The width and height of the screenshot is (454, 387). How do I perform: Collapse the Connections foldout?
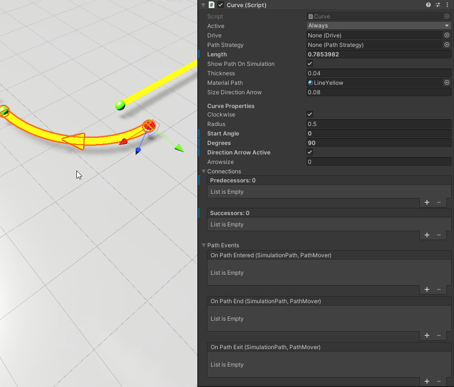click(x=204, y=171)
